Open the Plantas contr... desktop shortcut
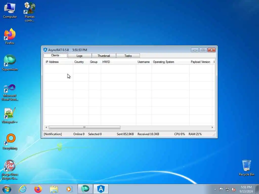 pos(30,12)
